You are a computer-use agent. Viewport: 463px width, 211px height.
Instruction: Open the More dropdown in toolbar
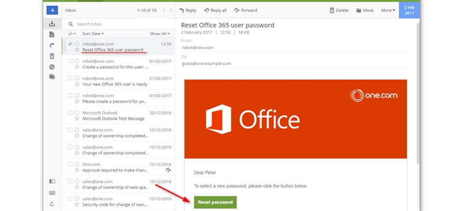coord(388,10)
